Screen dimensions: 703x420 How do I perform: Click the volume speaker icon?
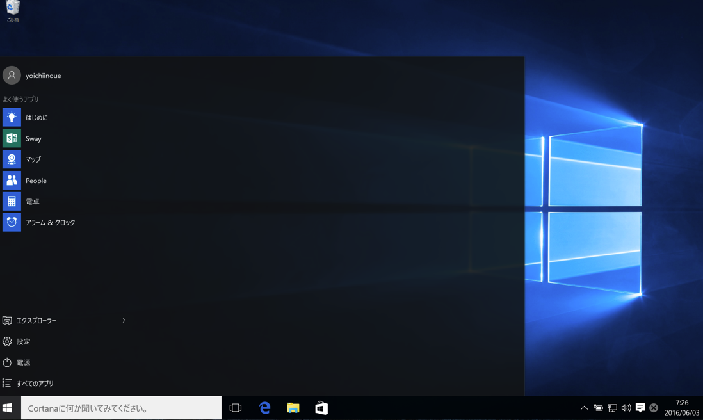pos(626,408)
